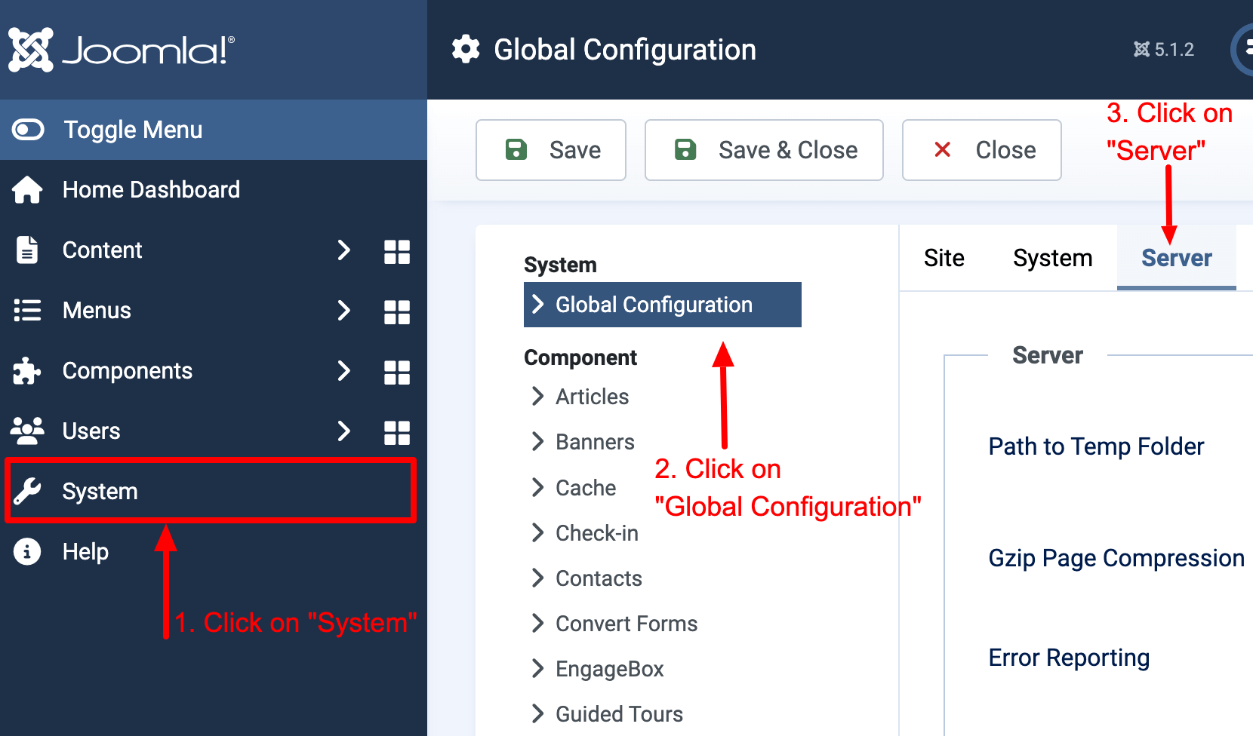The width and height of the screenshot is (1253, 736).
Task: Click the chevron beside Contacts
Action: (x=537, y=578)
